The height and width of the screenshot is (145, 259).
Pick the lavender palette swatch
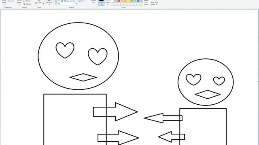coord(141,1)
